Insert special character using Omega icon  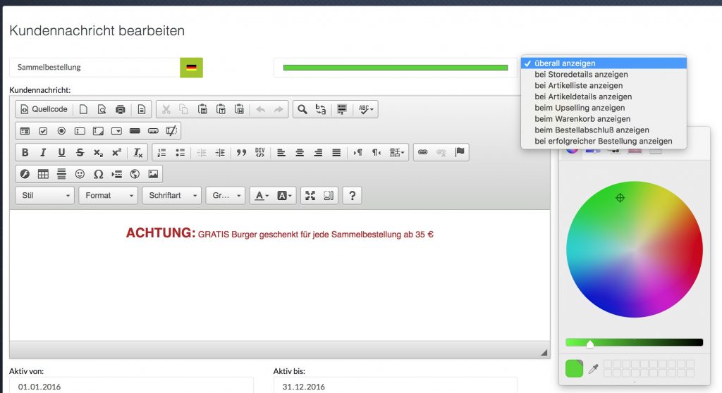tap(98, 174)
